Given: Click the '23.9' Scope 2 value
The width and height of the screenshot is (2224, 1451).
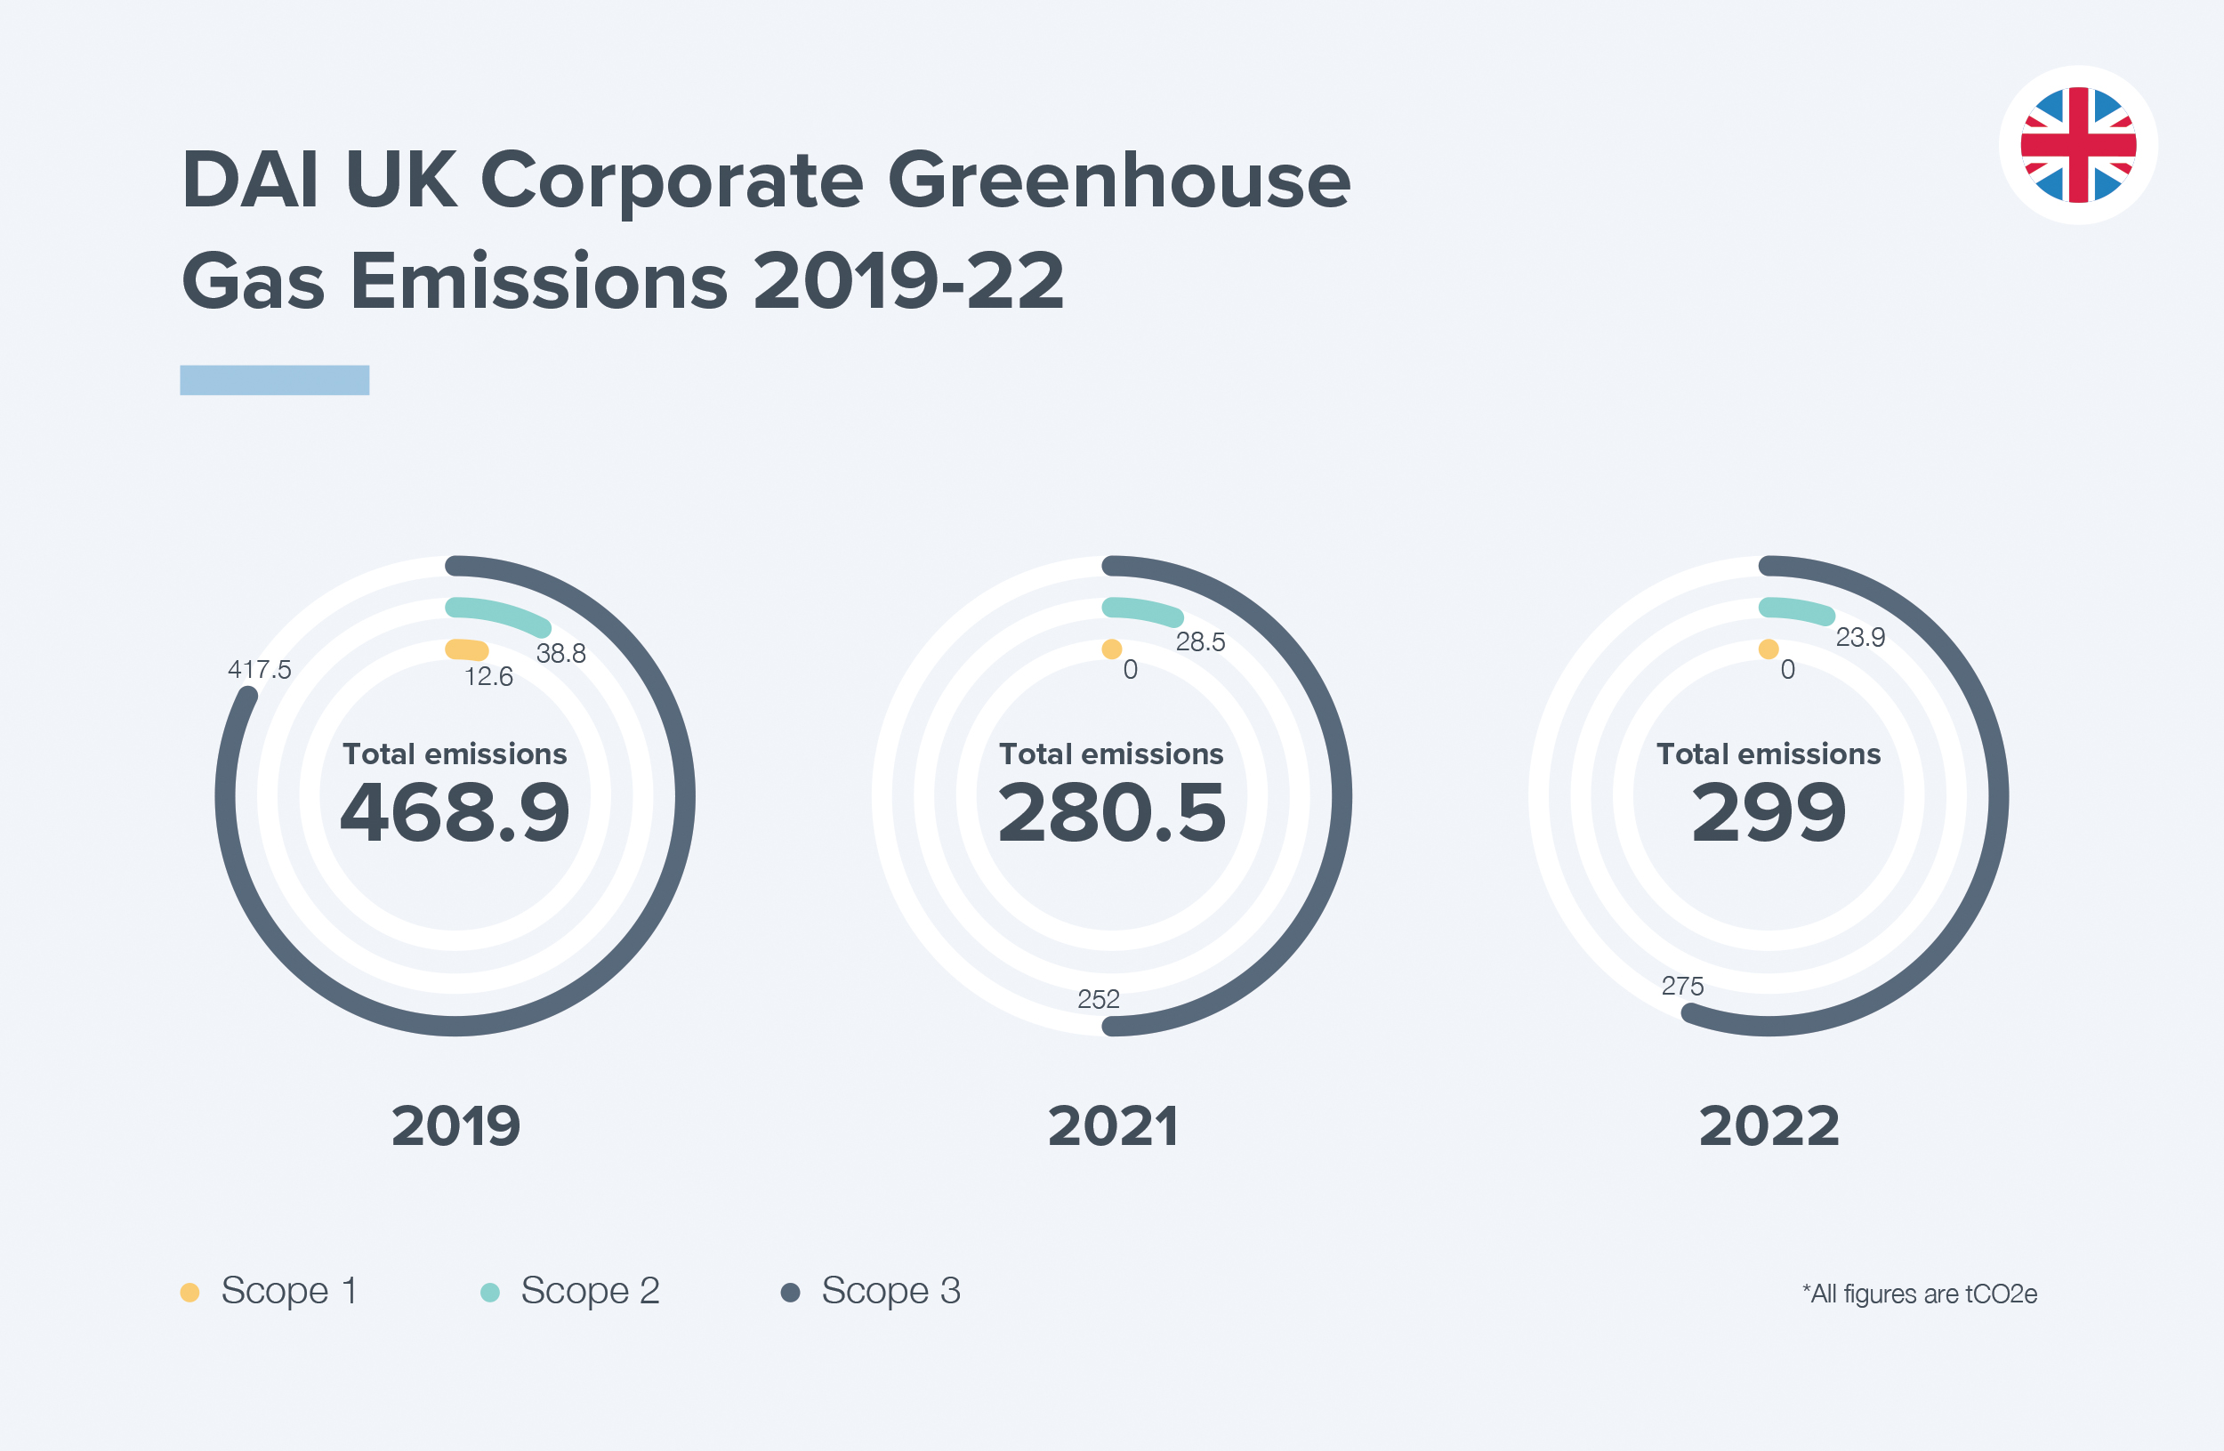Looking at the screenshot, I should 1860,637.
